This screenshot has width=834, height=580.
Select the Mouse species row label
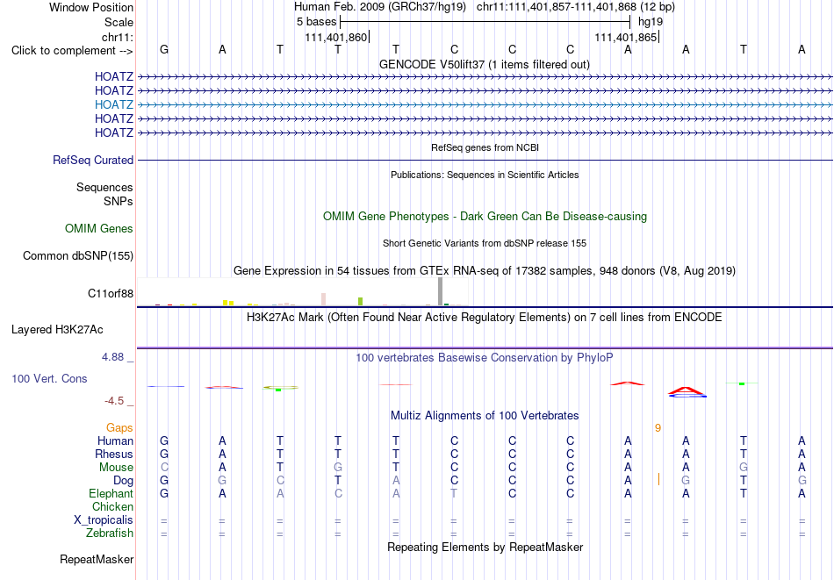click(x=116, y=468)
